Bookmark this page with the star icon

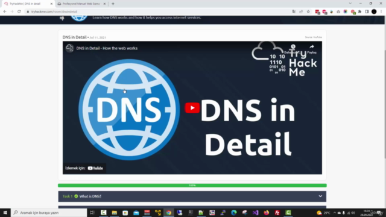click(x=308, y=11)
